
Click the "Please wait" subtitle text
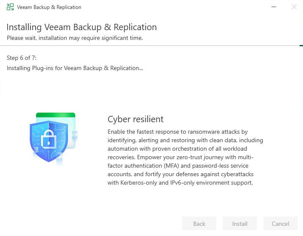pyautogui.click(x=75, y=38)
